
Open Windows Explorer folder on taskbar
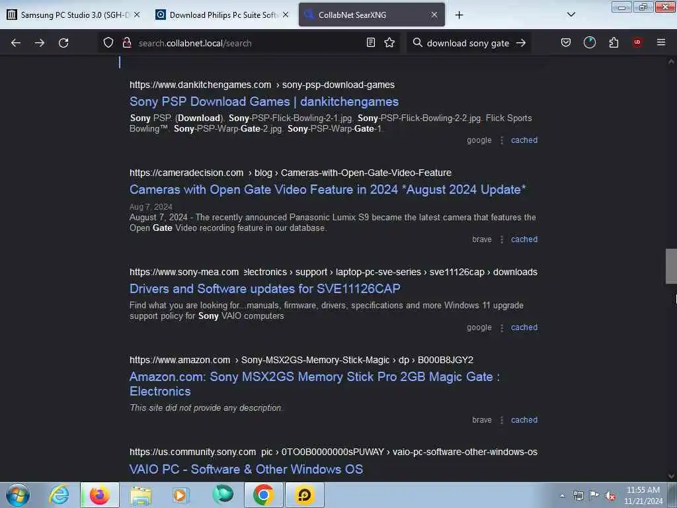pos(141,495)
